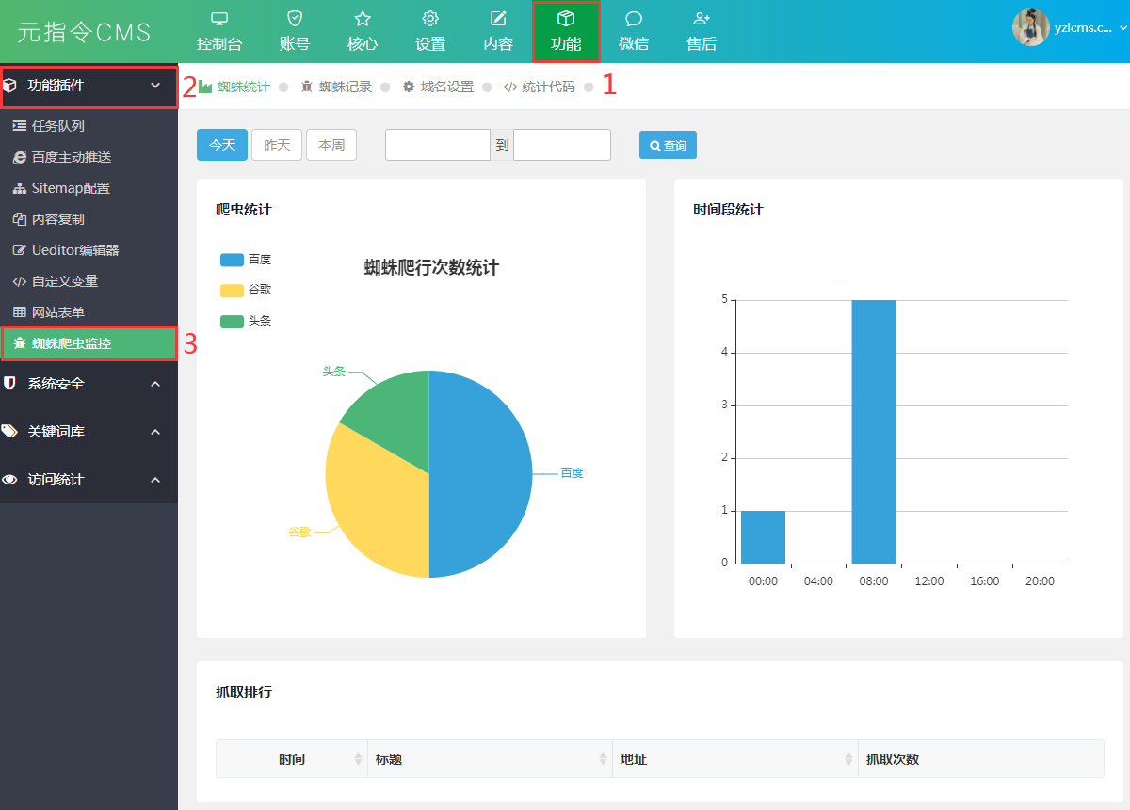This screenshot has width=1130, height=810.
Task: Toggle the 百度 legend series
Action: coord(232,260)
